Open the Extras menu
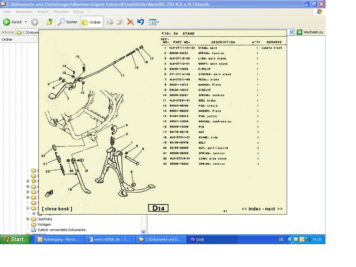The width and height of the screenshot is (356, 267). (x=78, y=12)
